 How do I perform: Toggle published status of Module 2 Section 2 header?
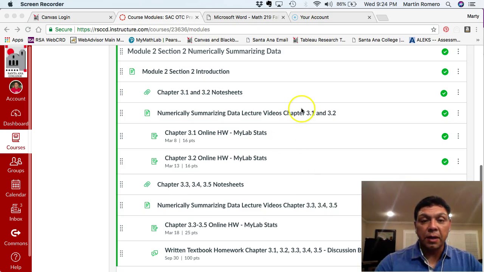445,52
